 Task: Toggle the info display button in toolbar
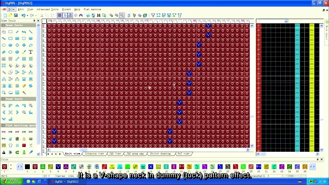pos(65,15)
